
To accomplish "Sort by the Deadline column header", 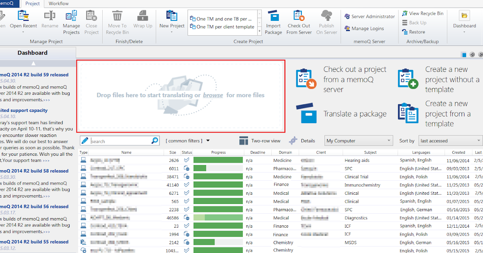I will click(258, 153).
